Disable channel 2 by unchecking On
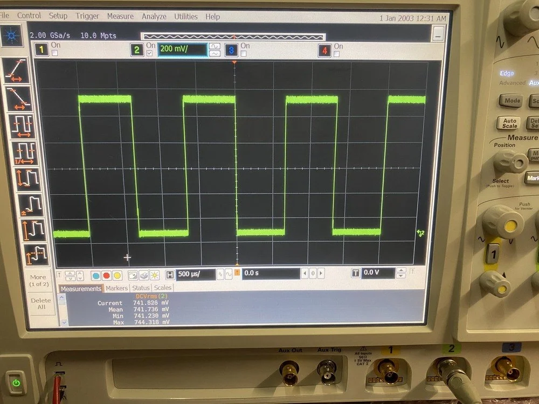This screenshot has width=539, height=404. click(149, 53)
